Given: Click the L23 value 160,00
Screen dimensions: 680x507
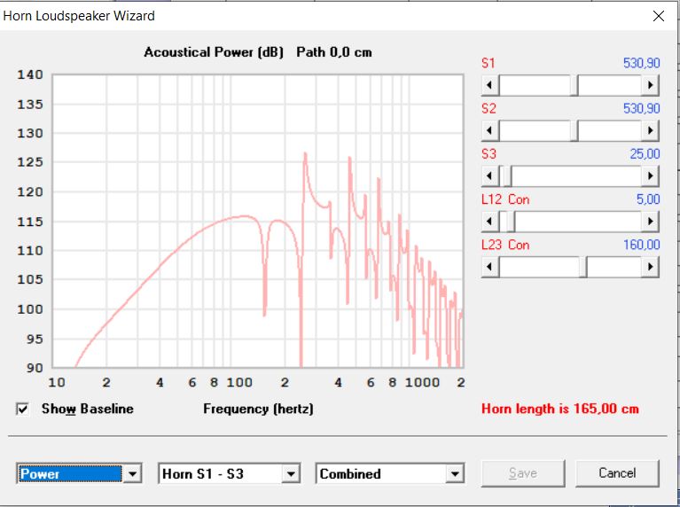Looking at the screenshot, I should [x=641, y=245].
